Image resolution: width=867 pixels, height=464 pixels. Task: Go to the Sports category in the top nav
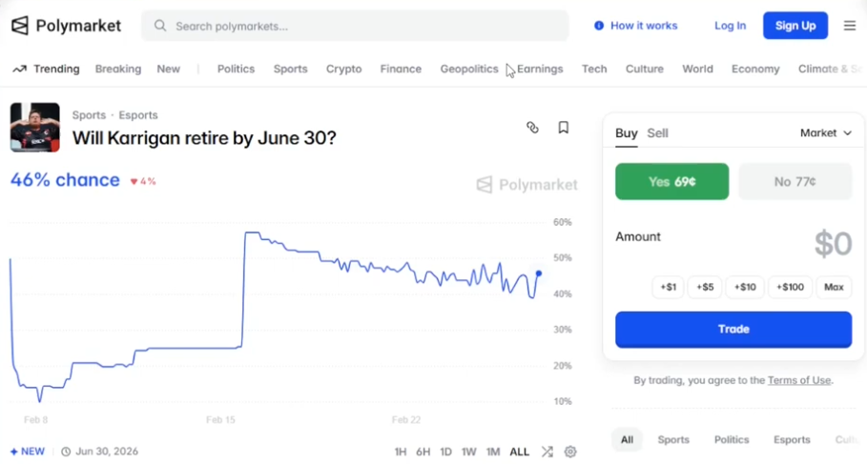pyautogui.click(x=290, y=69)
